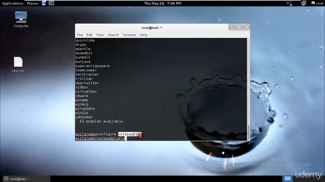The width and height of the screenshot is (325, 182).
Task: Click the muted volume icon in top panel
Action: 289,4
